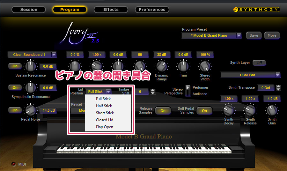Click the Ivory II 2.5 logo
The width and height of the screenshot is (287, 171).
(80, 34)
